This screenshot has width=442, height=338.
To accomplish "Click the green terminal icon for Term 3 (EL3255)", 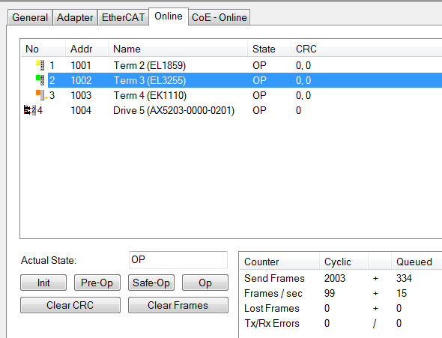I will tap(40, 80).
